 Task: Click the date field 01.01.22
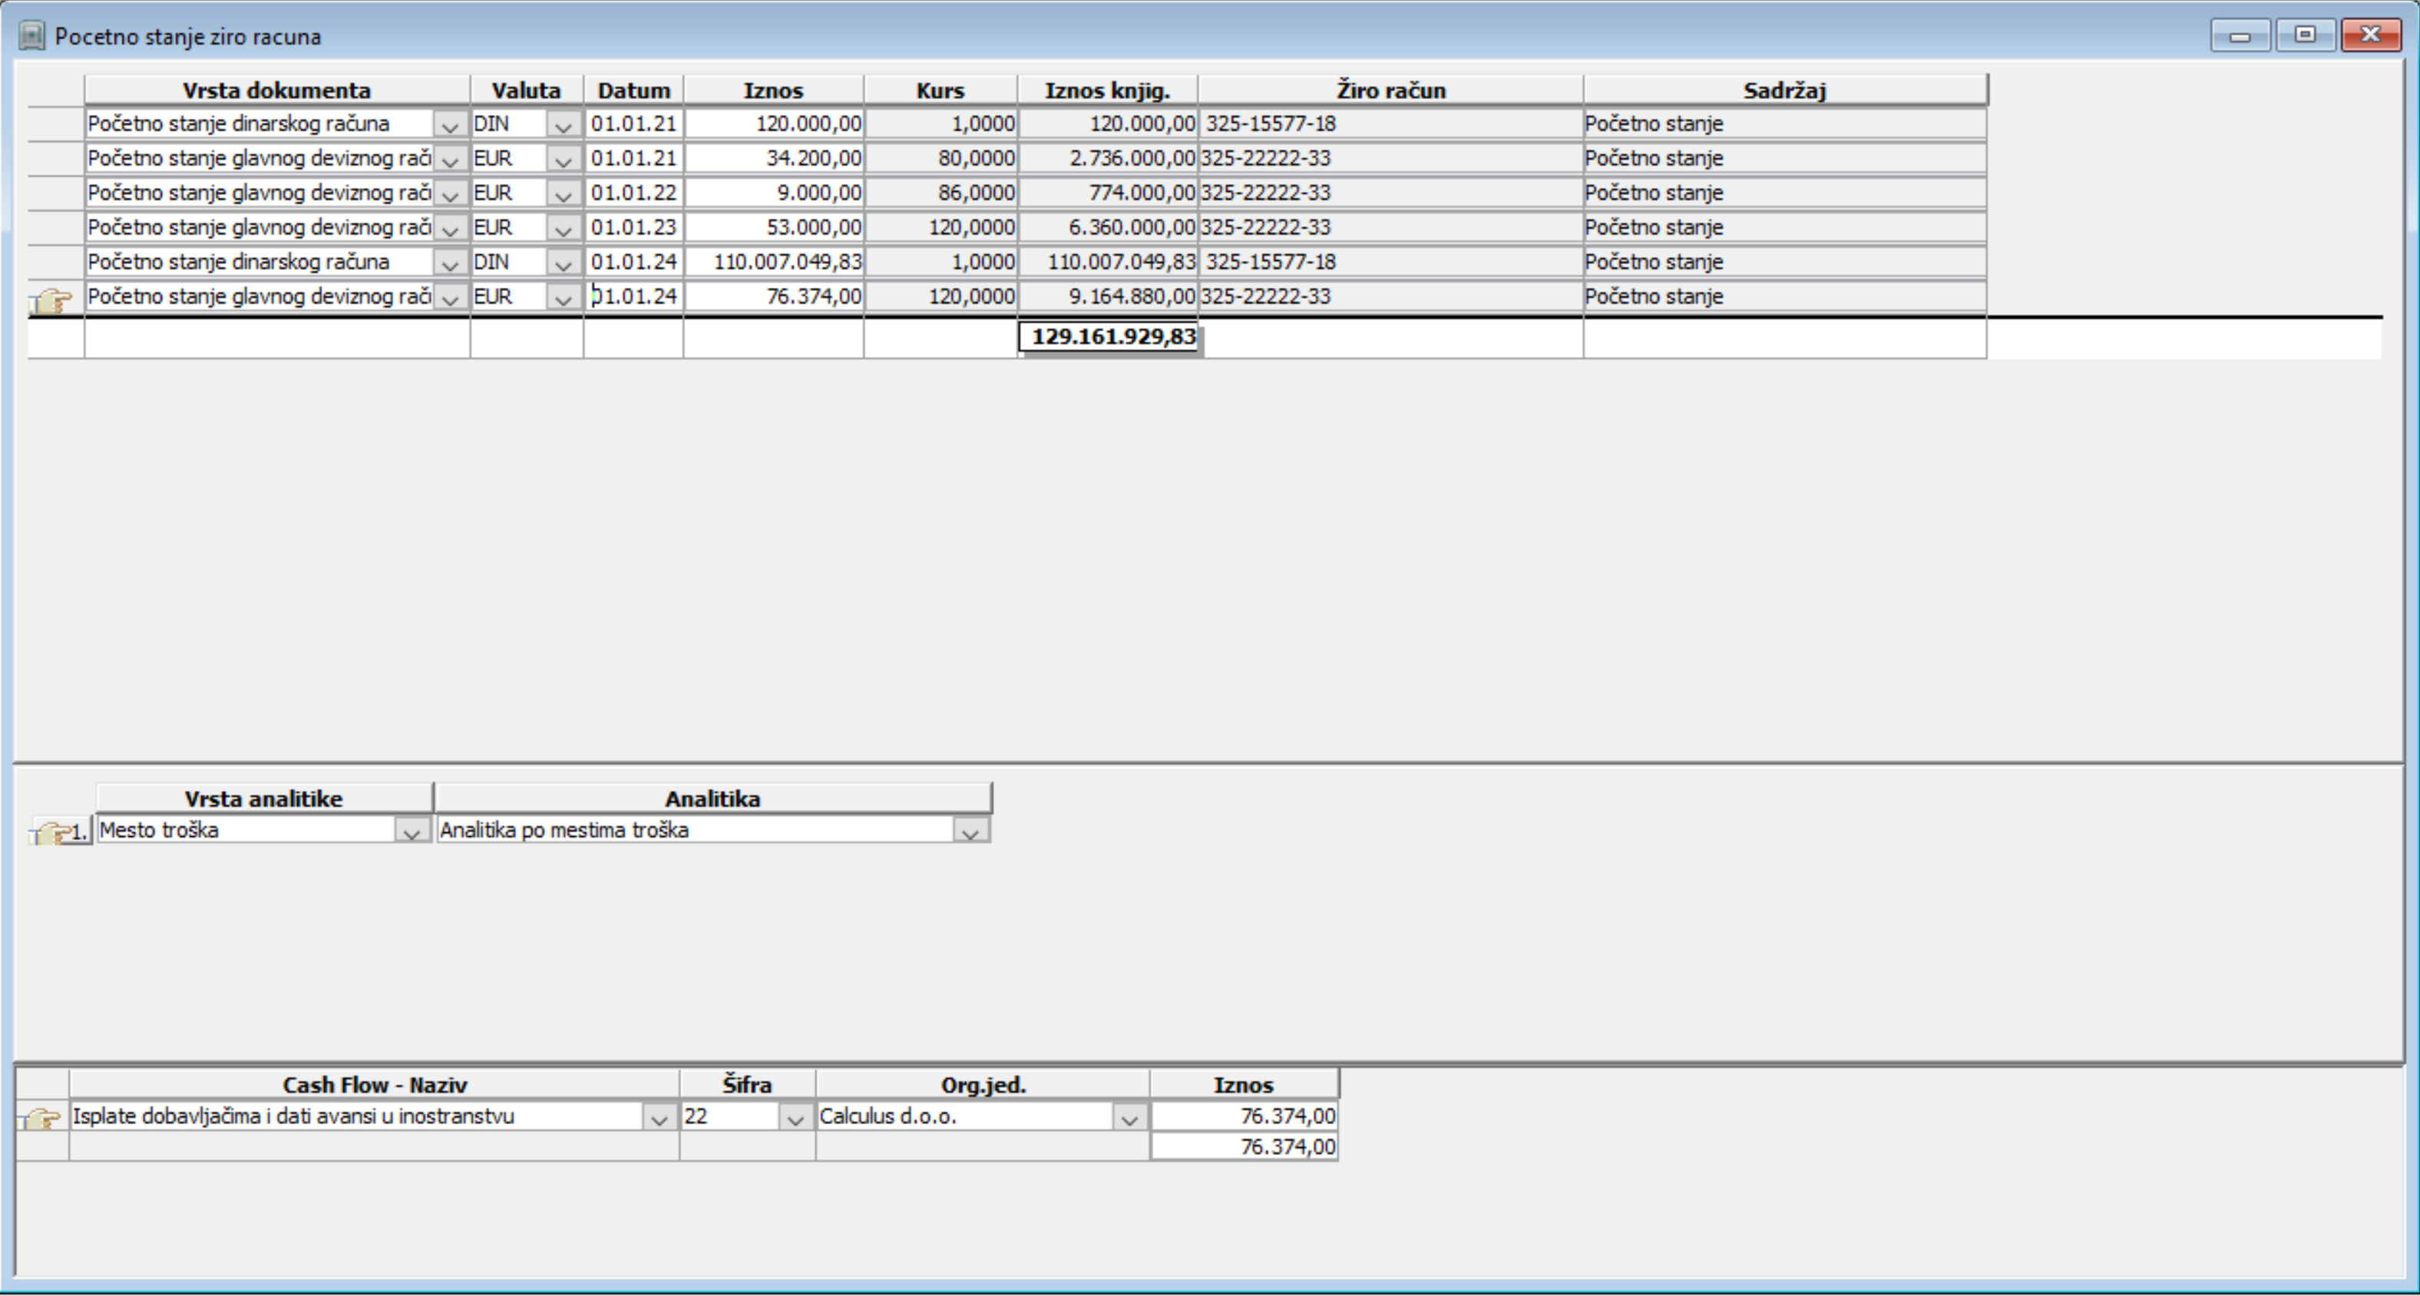click(633, 193)
